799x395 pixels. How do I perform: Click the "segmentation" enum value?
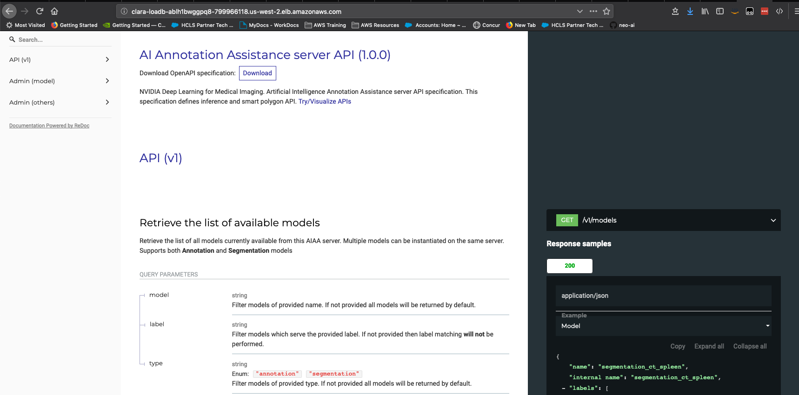coord(334,374)
